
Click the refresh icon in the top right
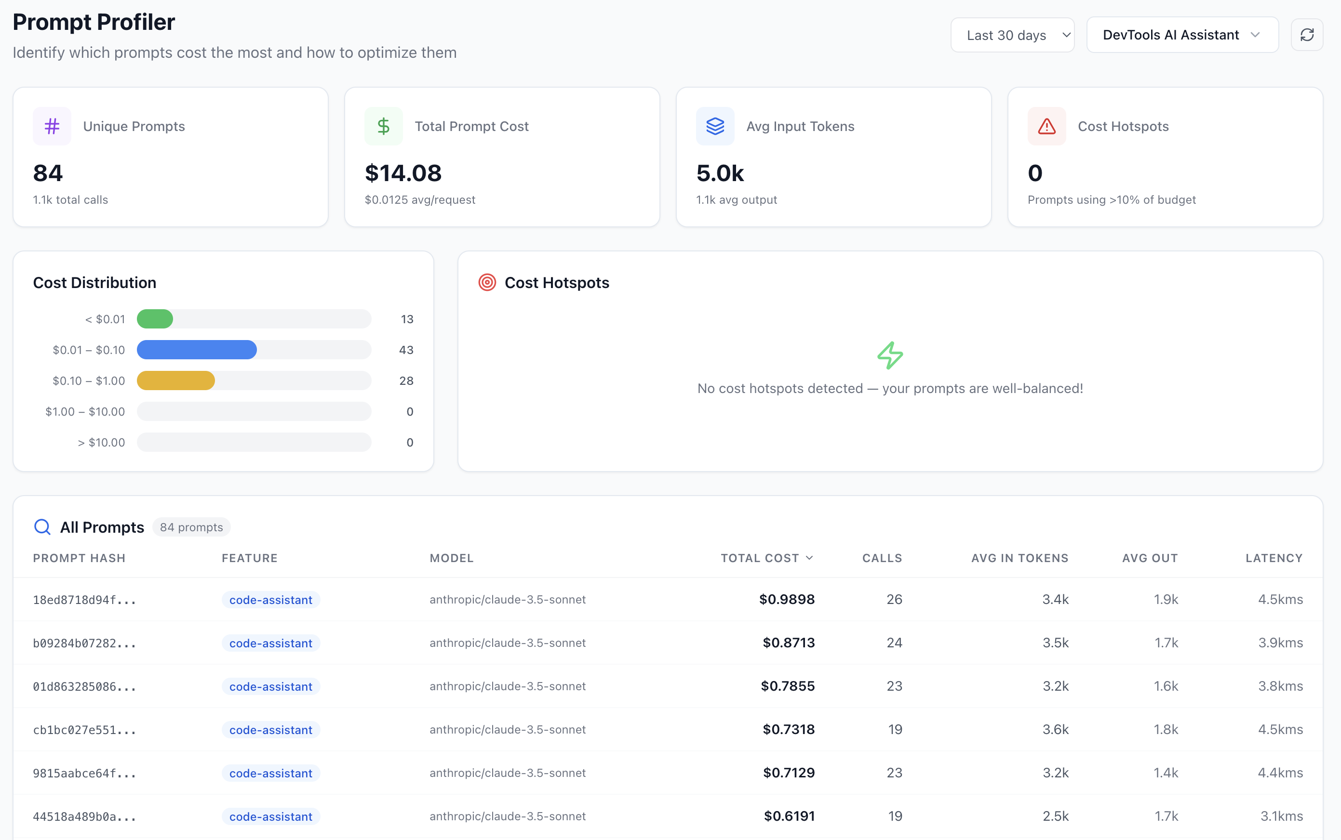coord(1306,35)
